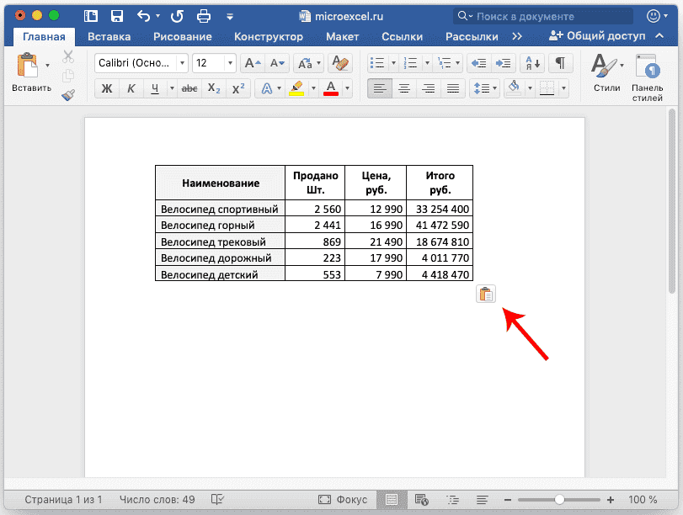Switch to the Вставка tab
Screen dimensions: 683x515
click(109, 36)
